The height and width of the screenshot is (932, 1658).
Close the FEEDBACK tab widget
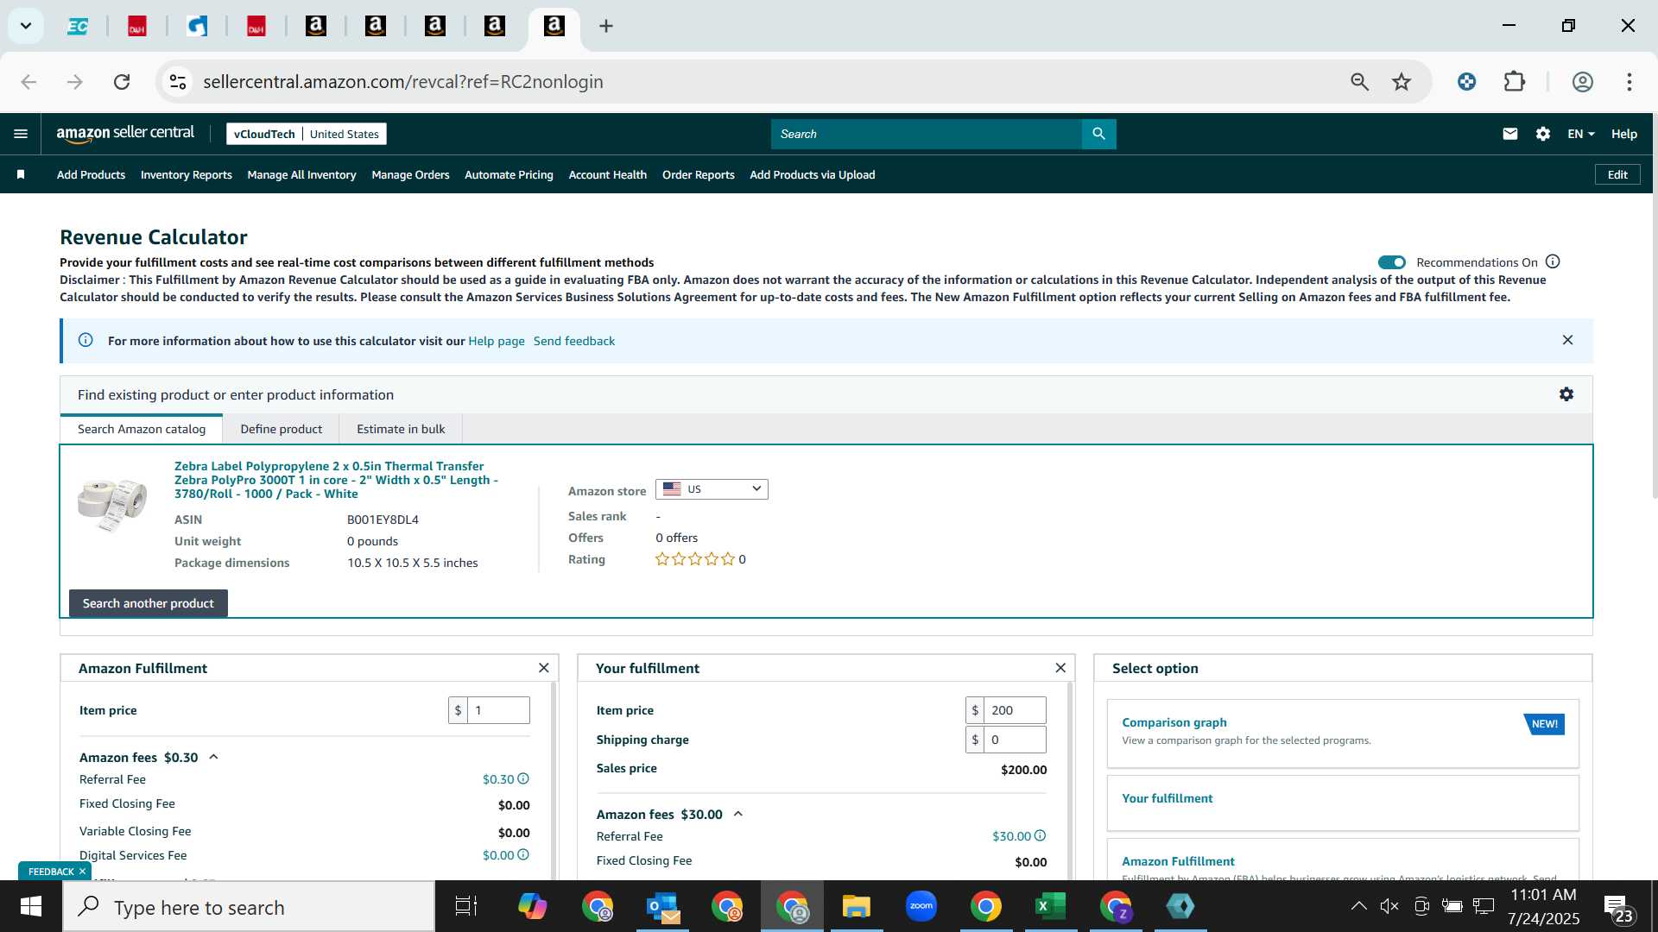83,872
